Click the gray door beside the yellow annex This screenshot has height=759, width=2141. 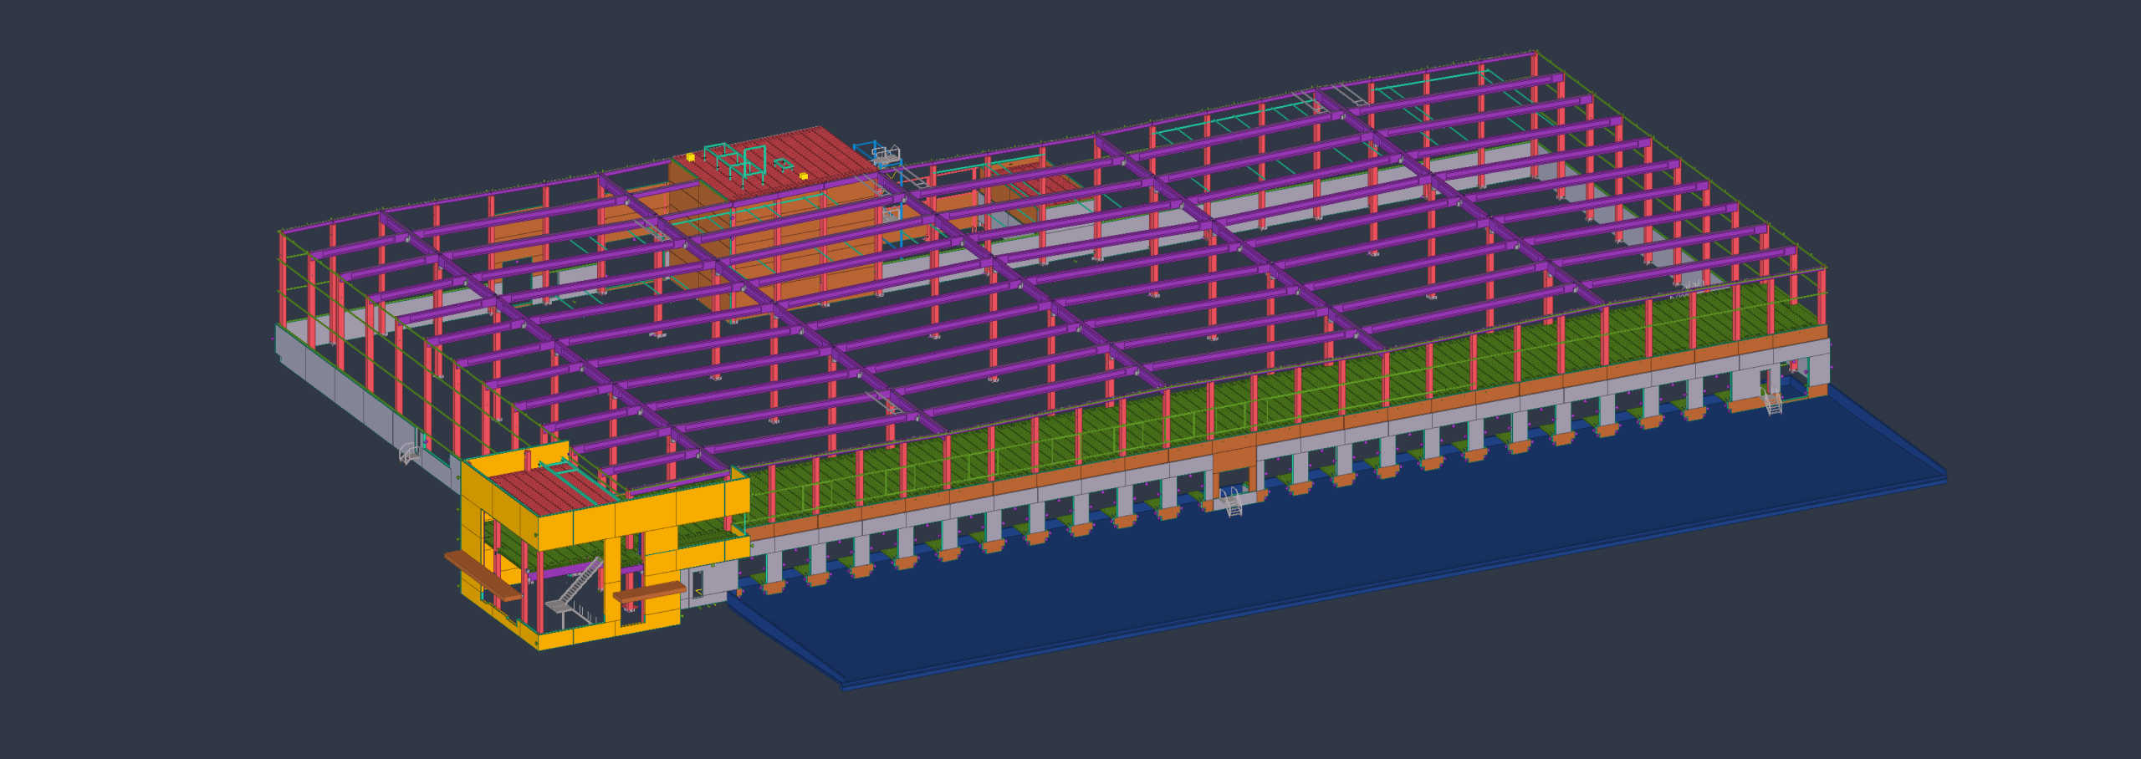coord(697,582)
